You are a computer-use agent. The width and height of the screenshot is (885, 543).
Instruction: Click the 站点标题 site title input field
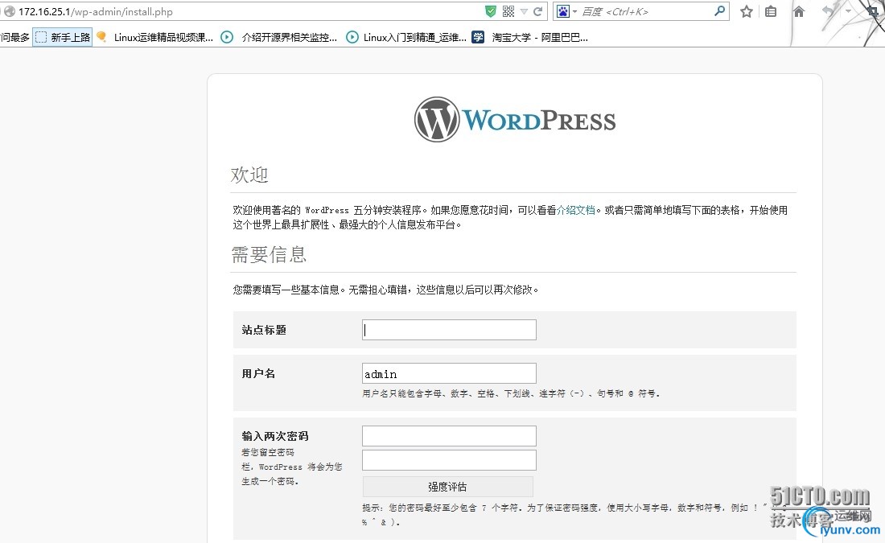tap(449, 330)
